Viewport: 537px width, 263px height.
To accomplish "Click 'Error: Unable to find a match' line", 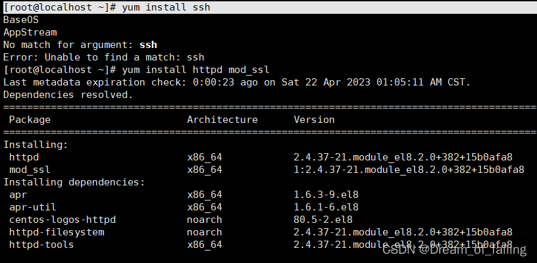I will [x=104, y=57].
